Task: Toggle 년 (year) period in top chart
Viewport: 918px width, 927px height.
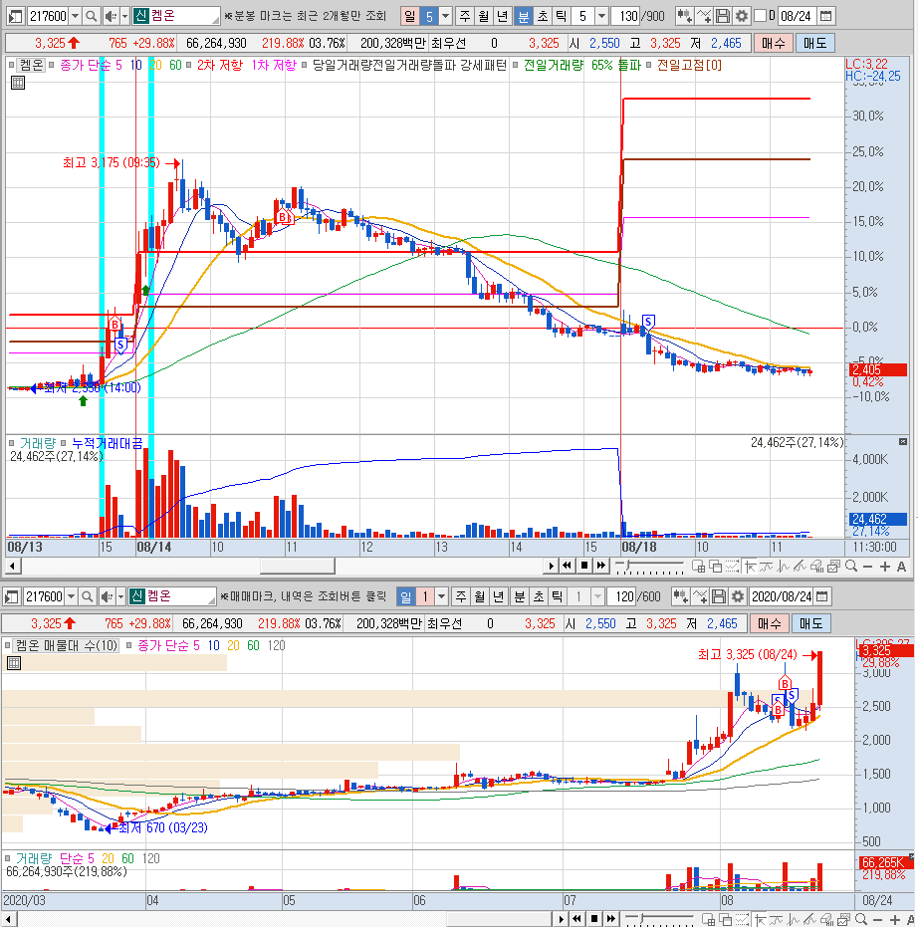Action: [503, 16]
